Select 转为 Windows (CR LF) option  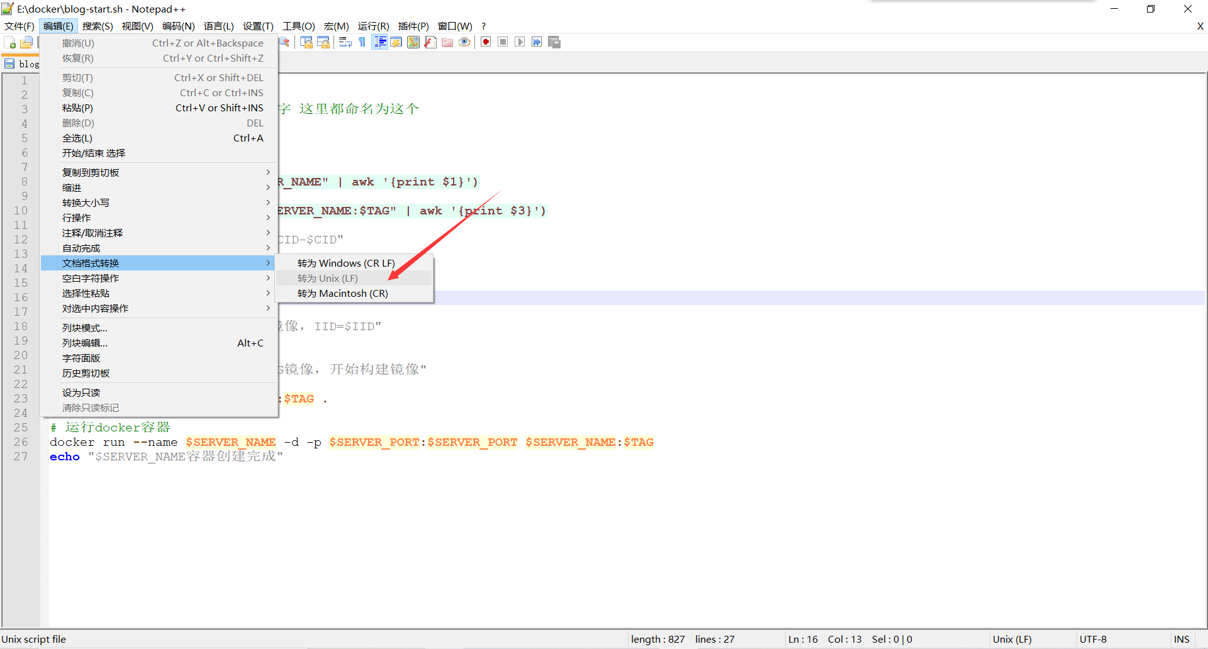click(354, 263)
